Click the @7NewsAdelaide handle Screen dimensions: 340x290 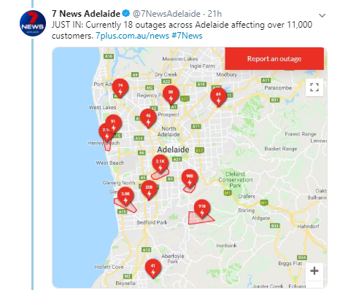click(166, 14)
